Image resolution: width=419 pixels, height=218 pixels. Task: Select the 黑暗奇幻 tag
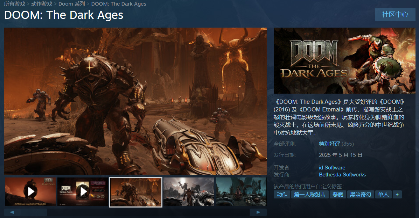tap(361, 195)
